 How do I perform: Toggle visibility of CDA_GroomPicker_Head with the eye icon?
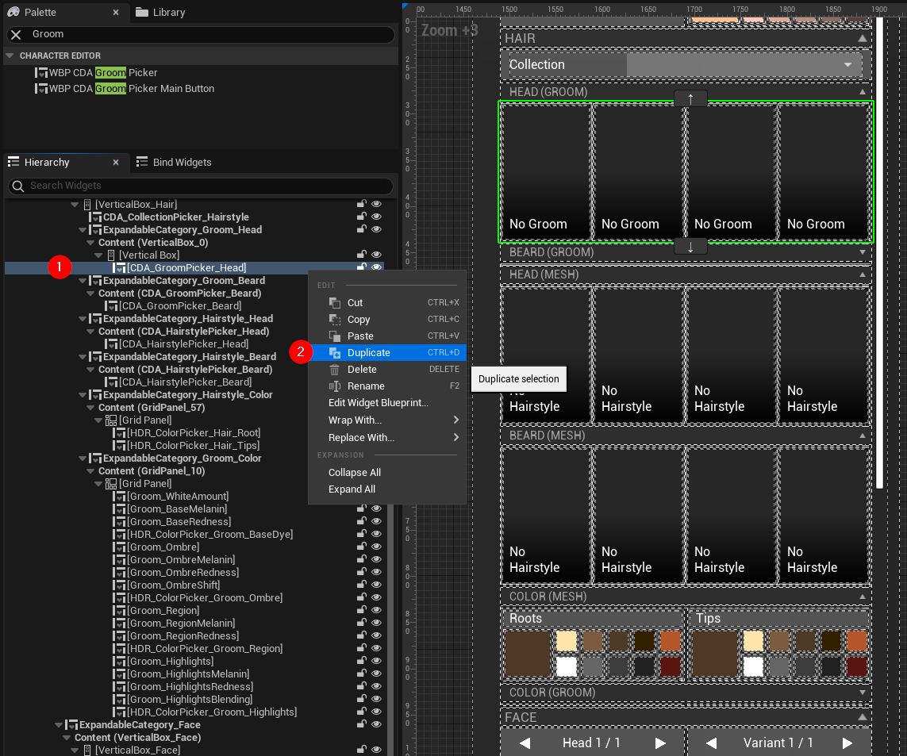[376, 267]
